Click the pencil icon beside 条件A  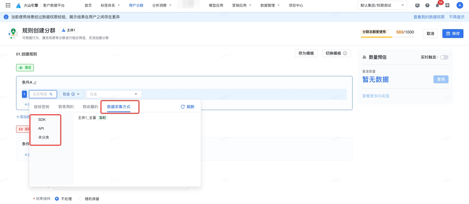pos(35,83)
